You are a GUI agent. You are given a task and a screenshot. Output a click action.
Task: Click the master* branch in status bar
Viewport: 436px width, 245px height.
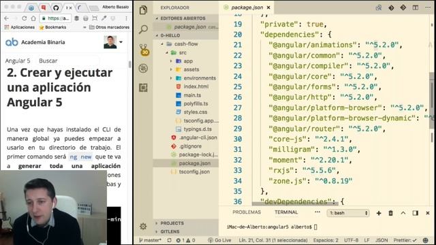tap(150, 240)
